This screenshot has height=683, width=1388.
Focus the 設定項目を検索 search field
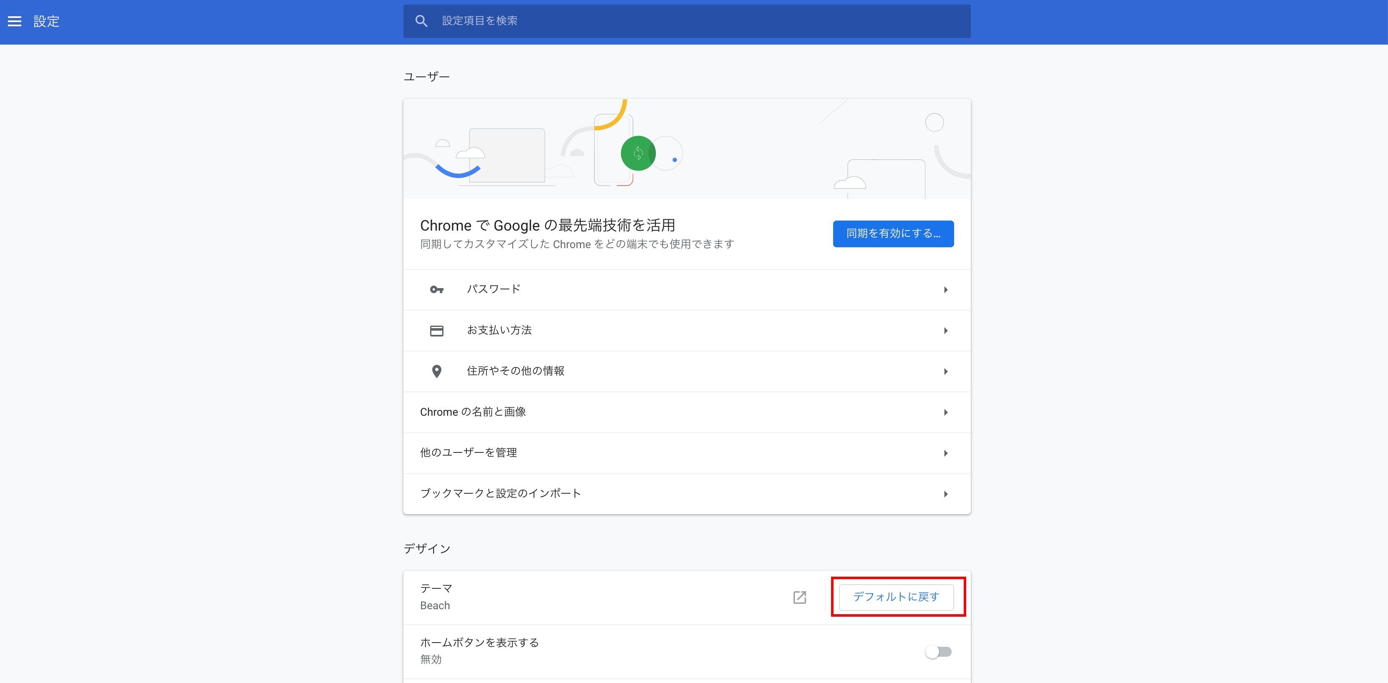coord(686,21)
